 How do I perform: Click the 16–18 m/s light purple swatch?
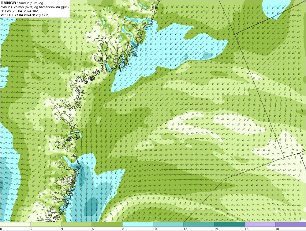point(260,224)
